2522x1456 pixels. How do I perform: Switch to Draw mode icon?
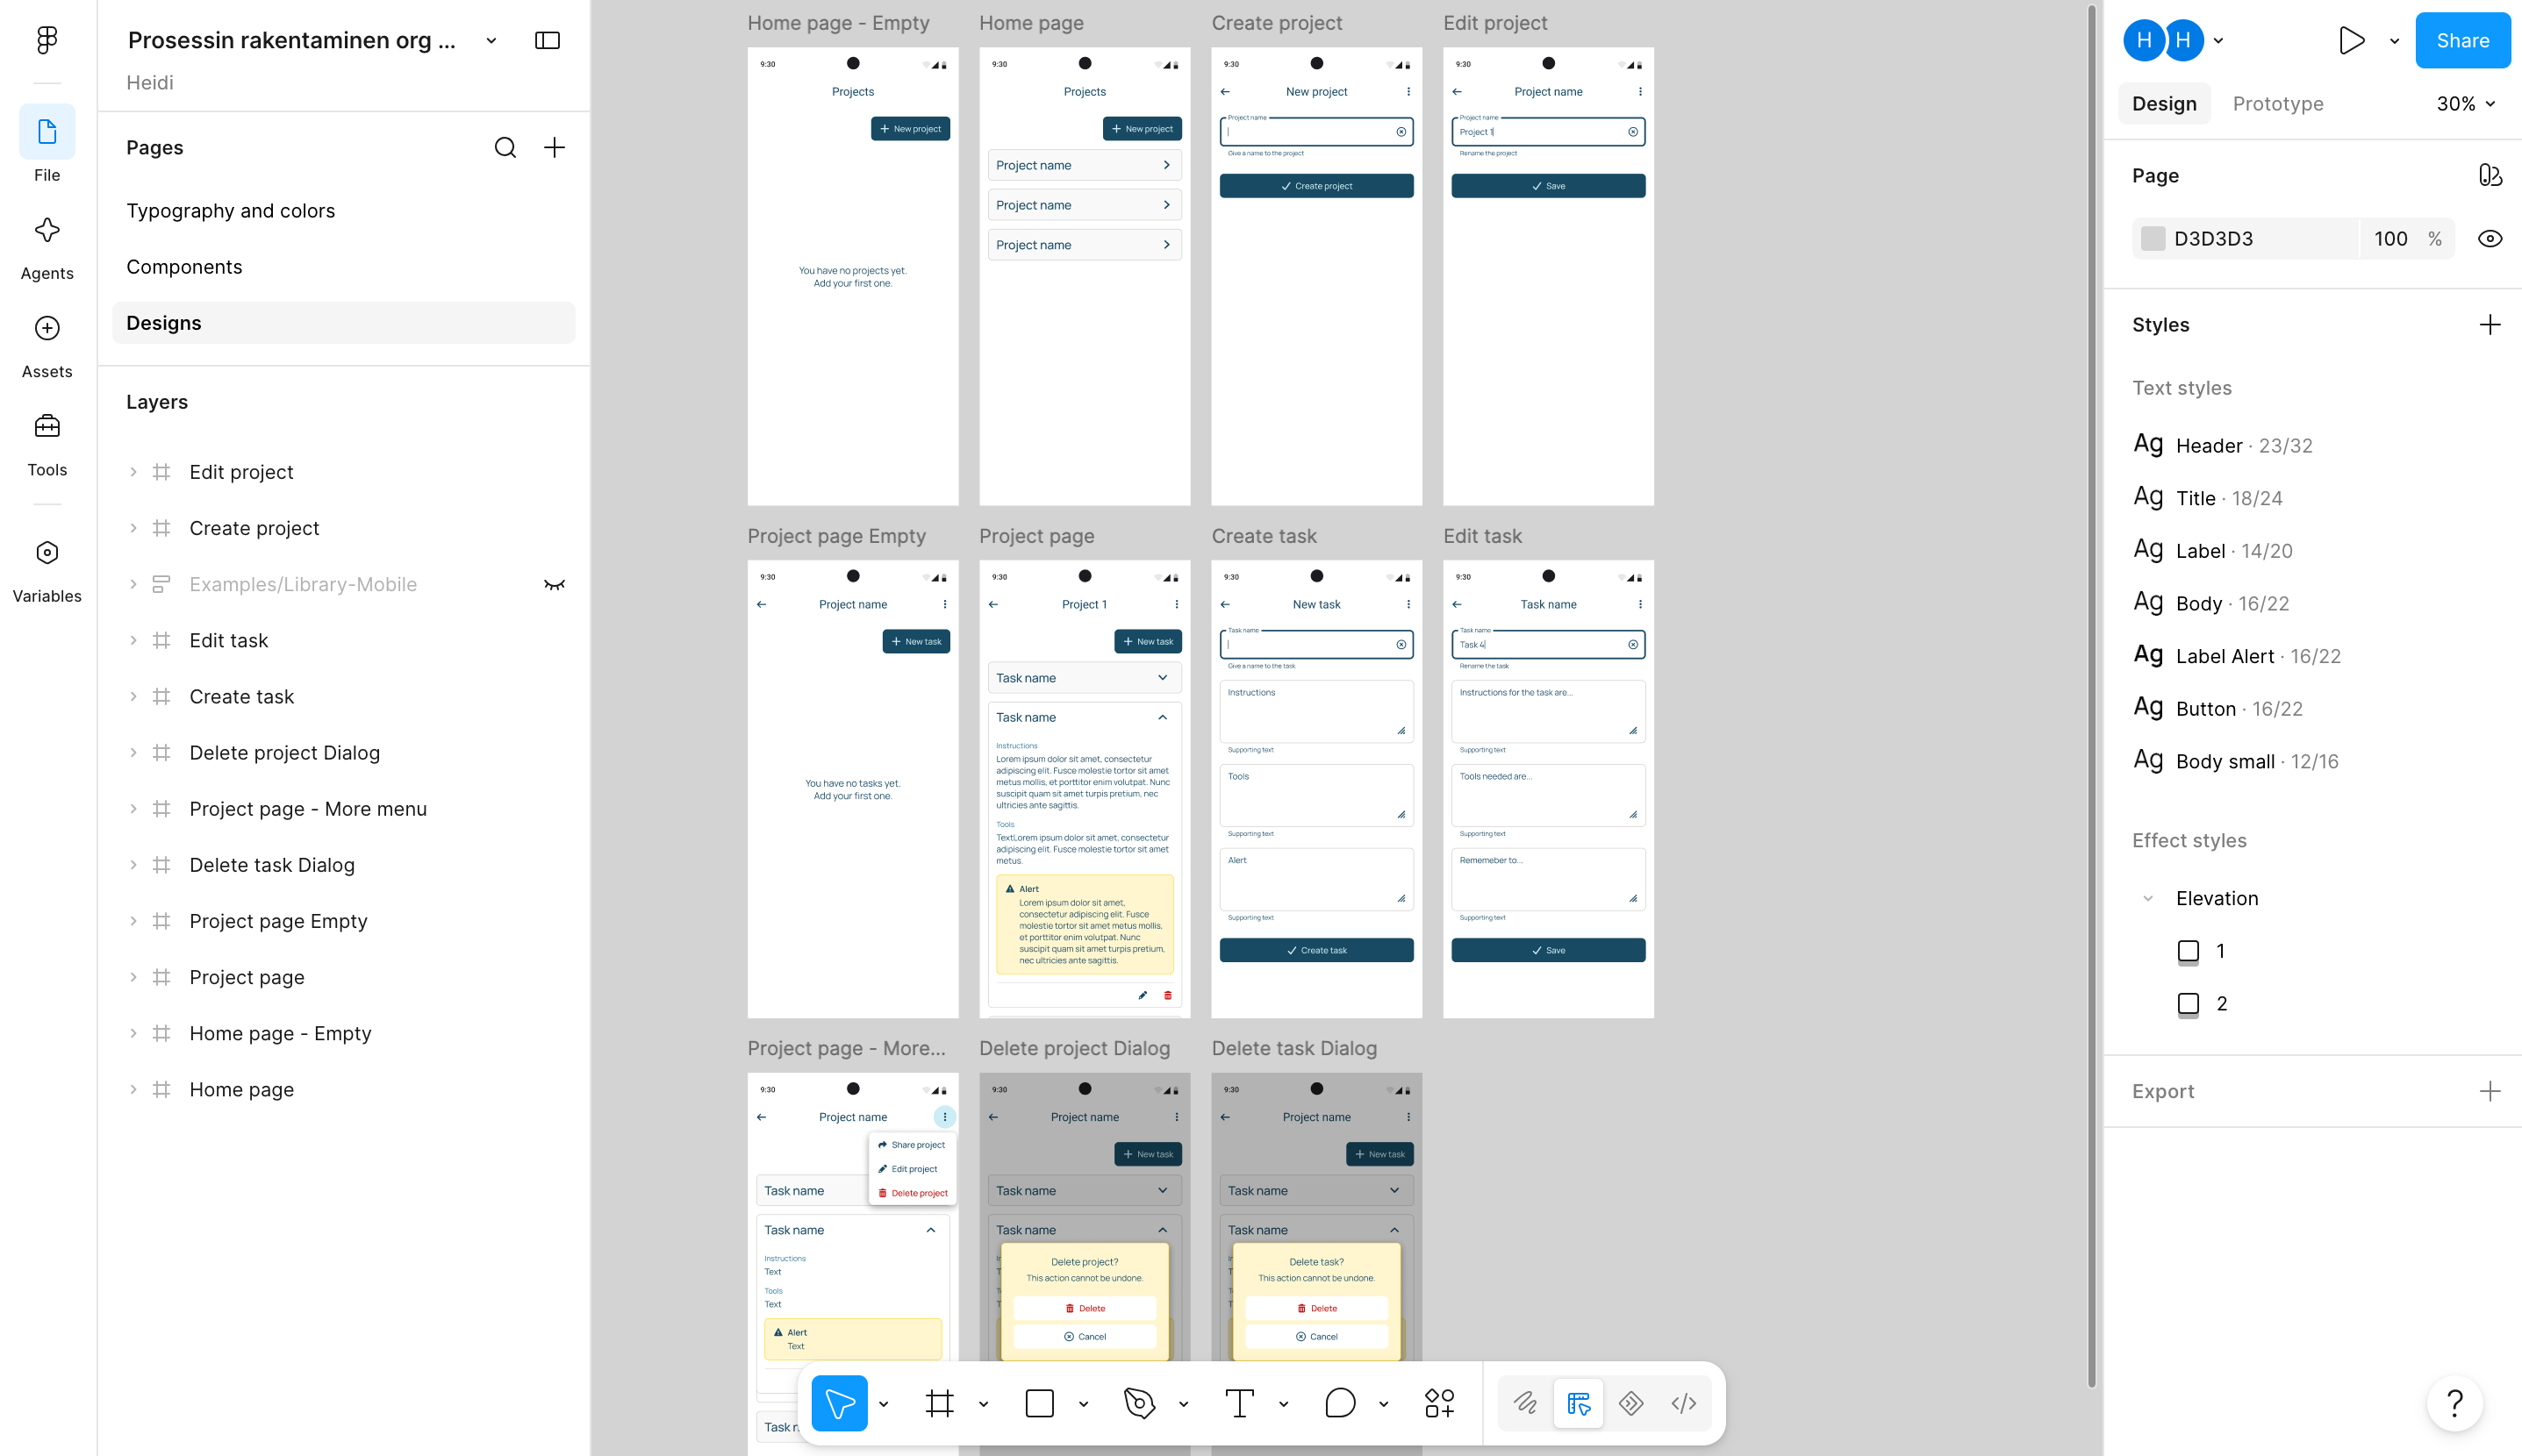[1526, 1403]
